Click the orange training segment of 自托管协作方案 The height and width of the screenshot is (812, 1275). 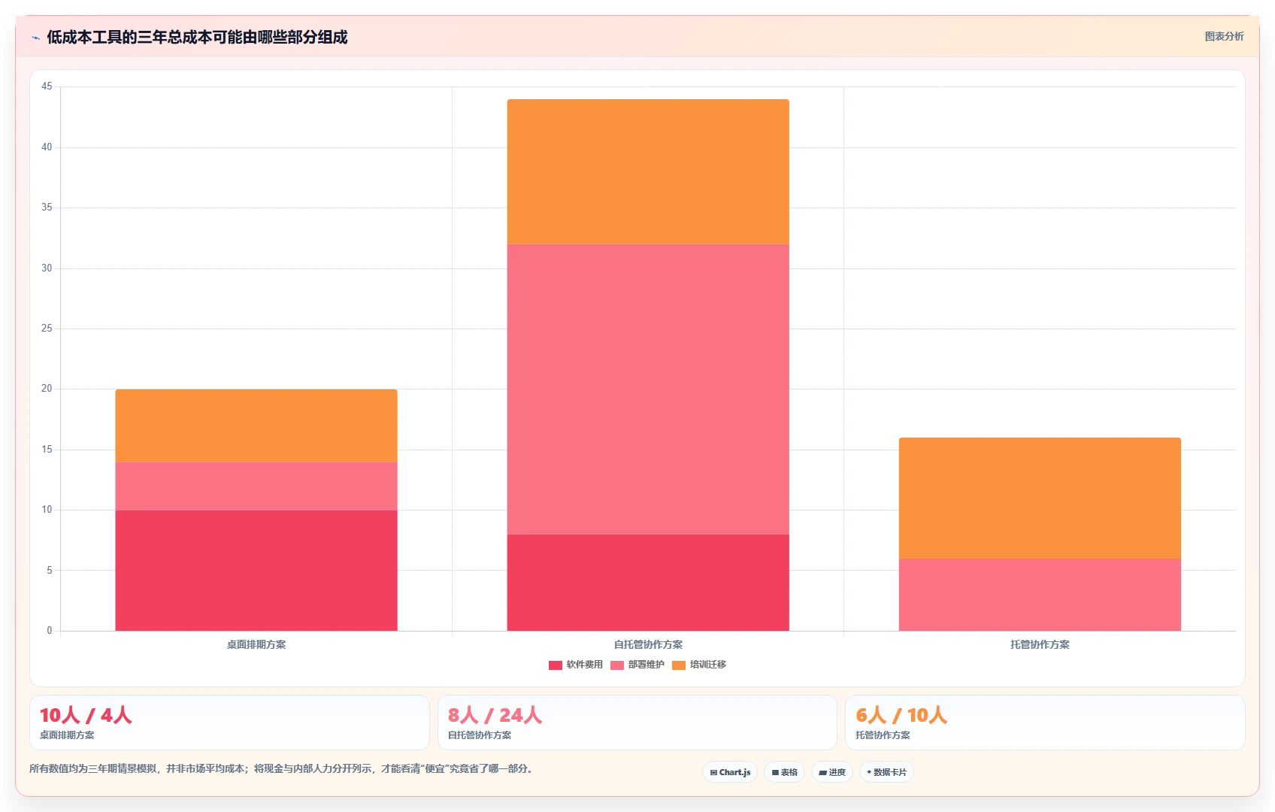(648, 171)
